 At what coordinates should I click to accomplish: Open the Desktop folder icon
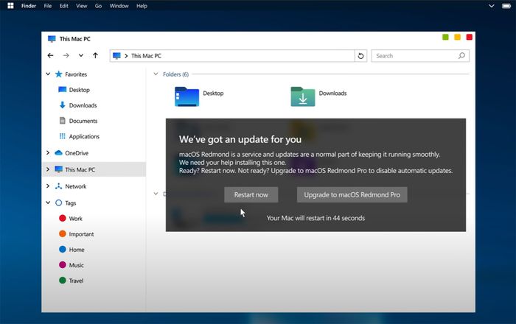[187, 96]
